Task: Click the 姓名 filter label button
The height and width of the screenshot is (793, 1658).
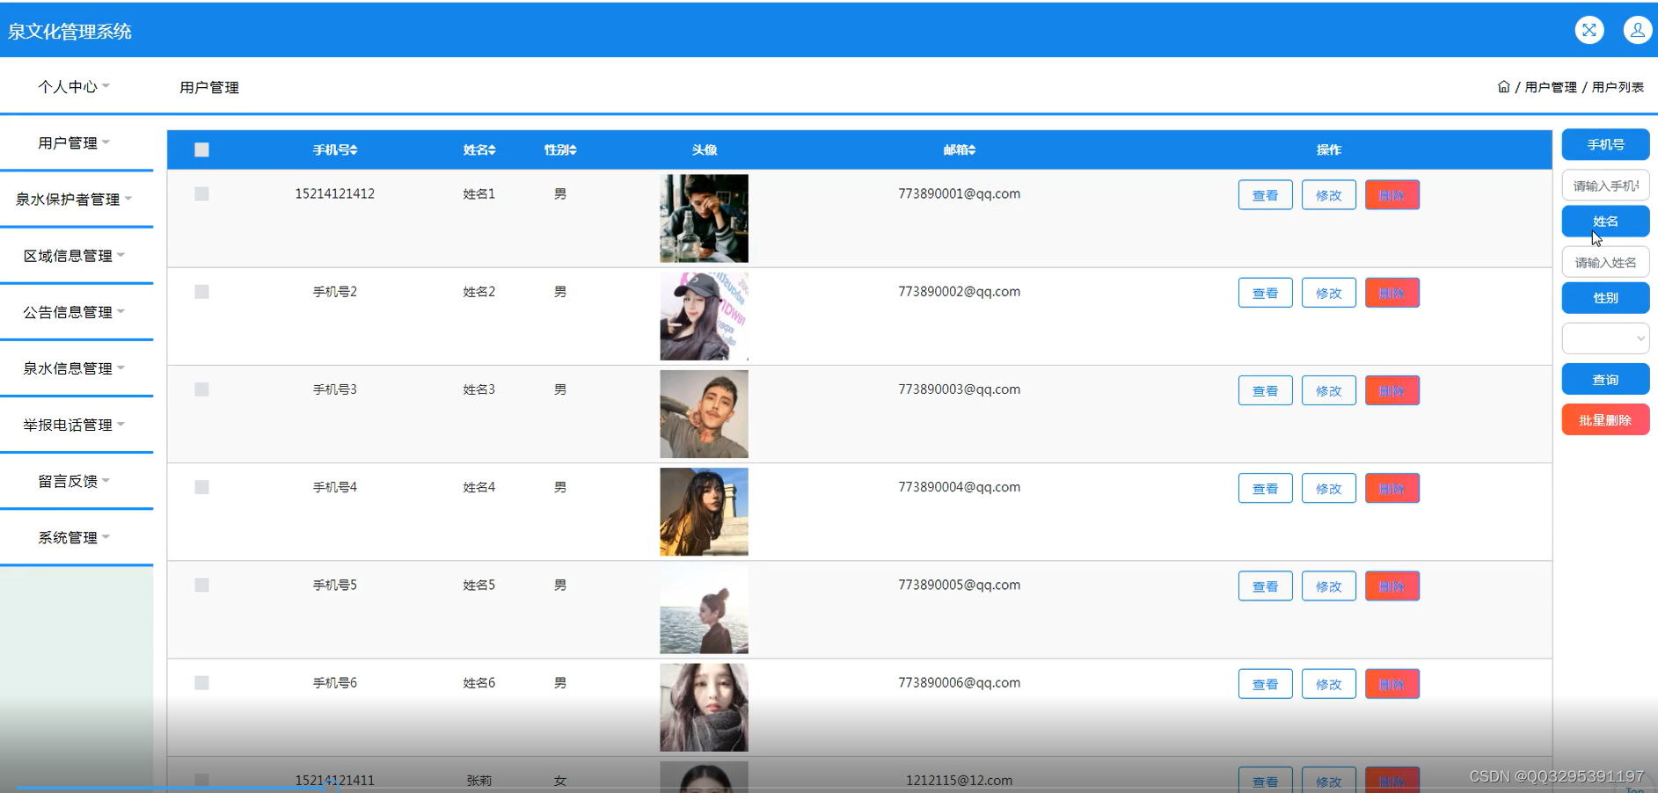Action: pos(1605,221)
